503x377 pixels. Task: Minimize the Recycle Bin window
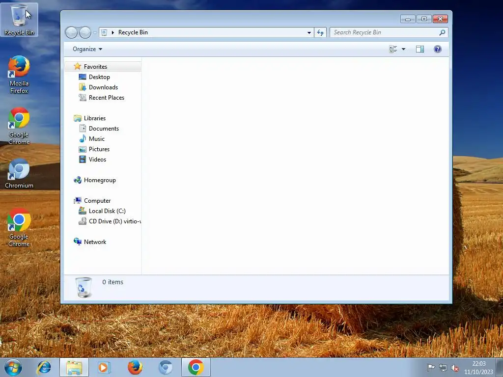[408, 19]
